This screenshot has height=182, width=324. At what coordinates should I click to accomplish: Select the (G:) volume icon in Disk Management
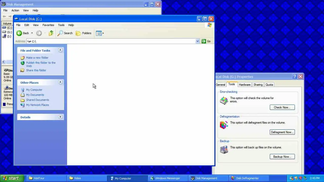pos(4,32)
